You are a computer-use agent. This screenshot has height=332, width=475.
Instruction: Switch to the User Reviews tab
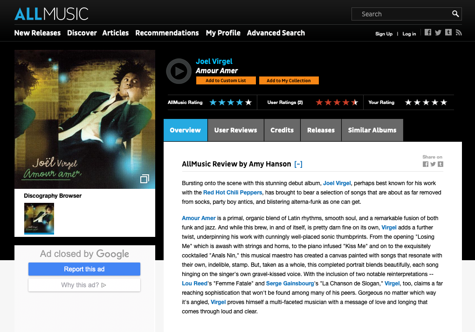pyautogui.click(x=236, y=130)
